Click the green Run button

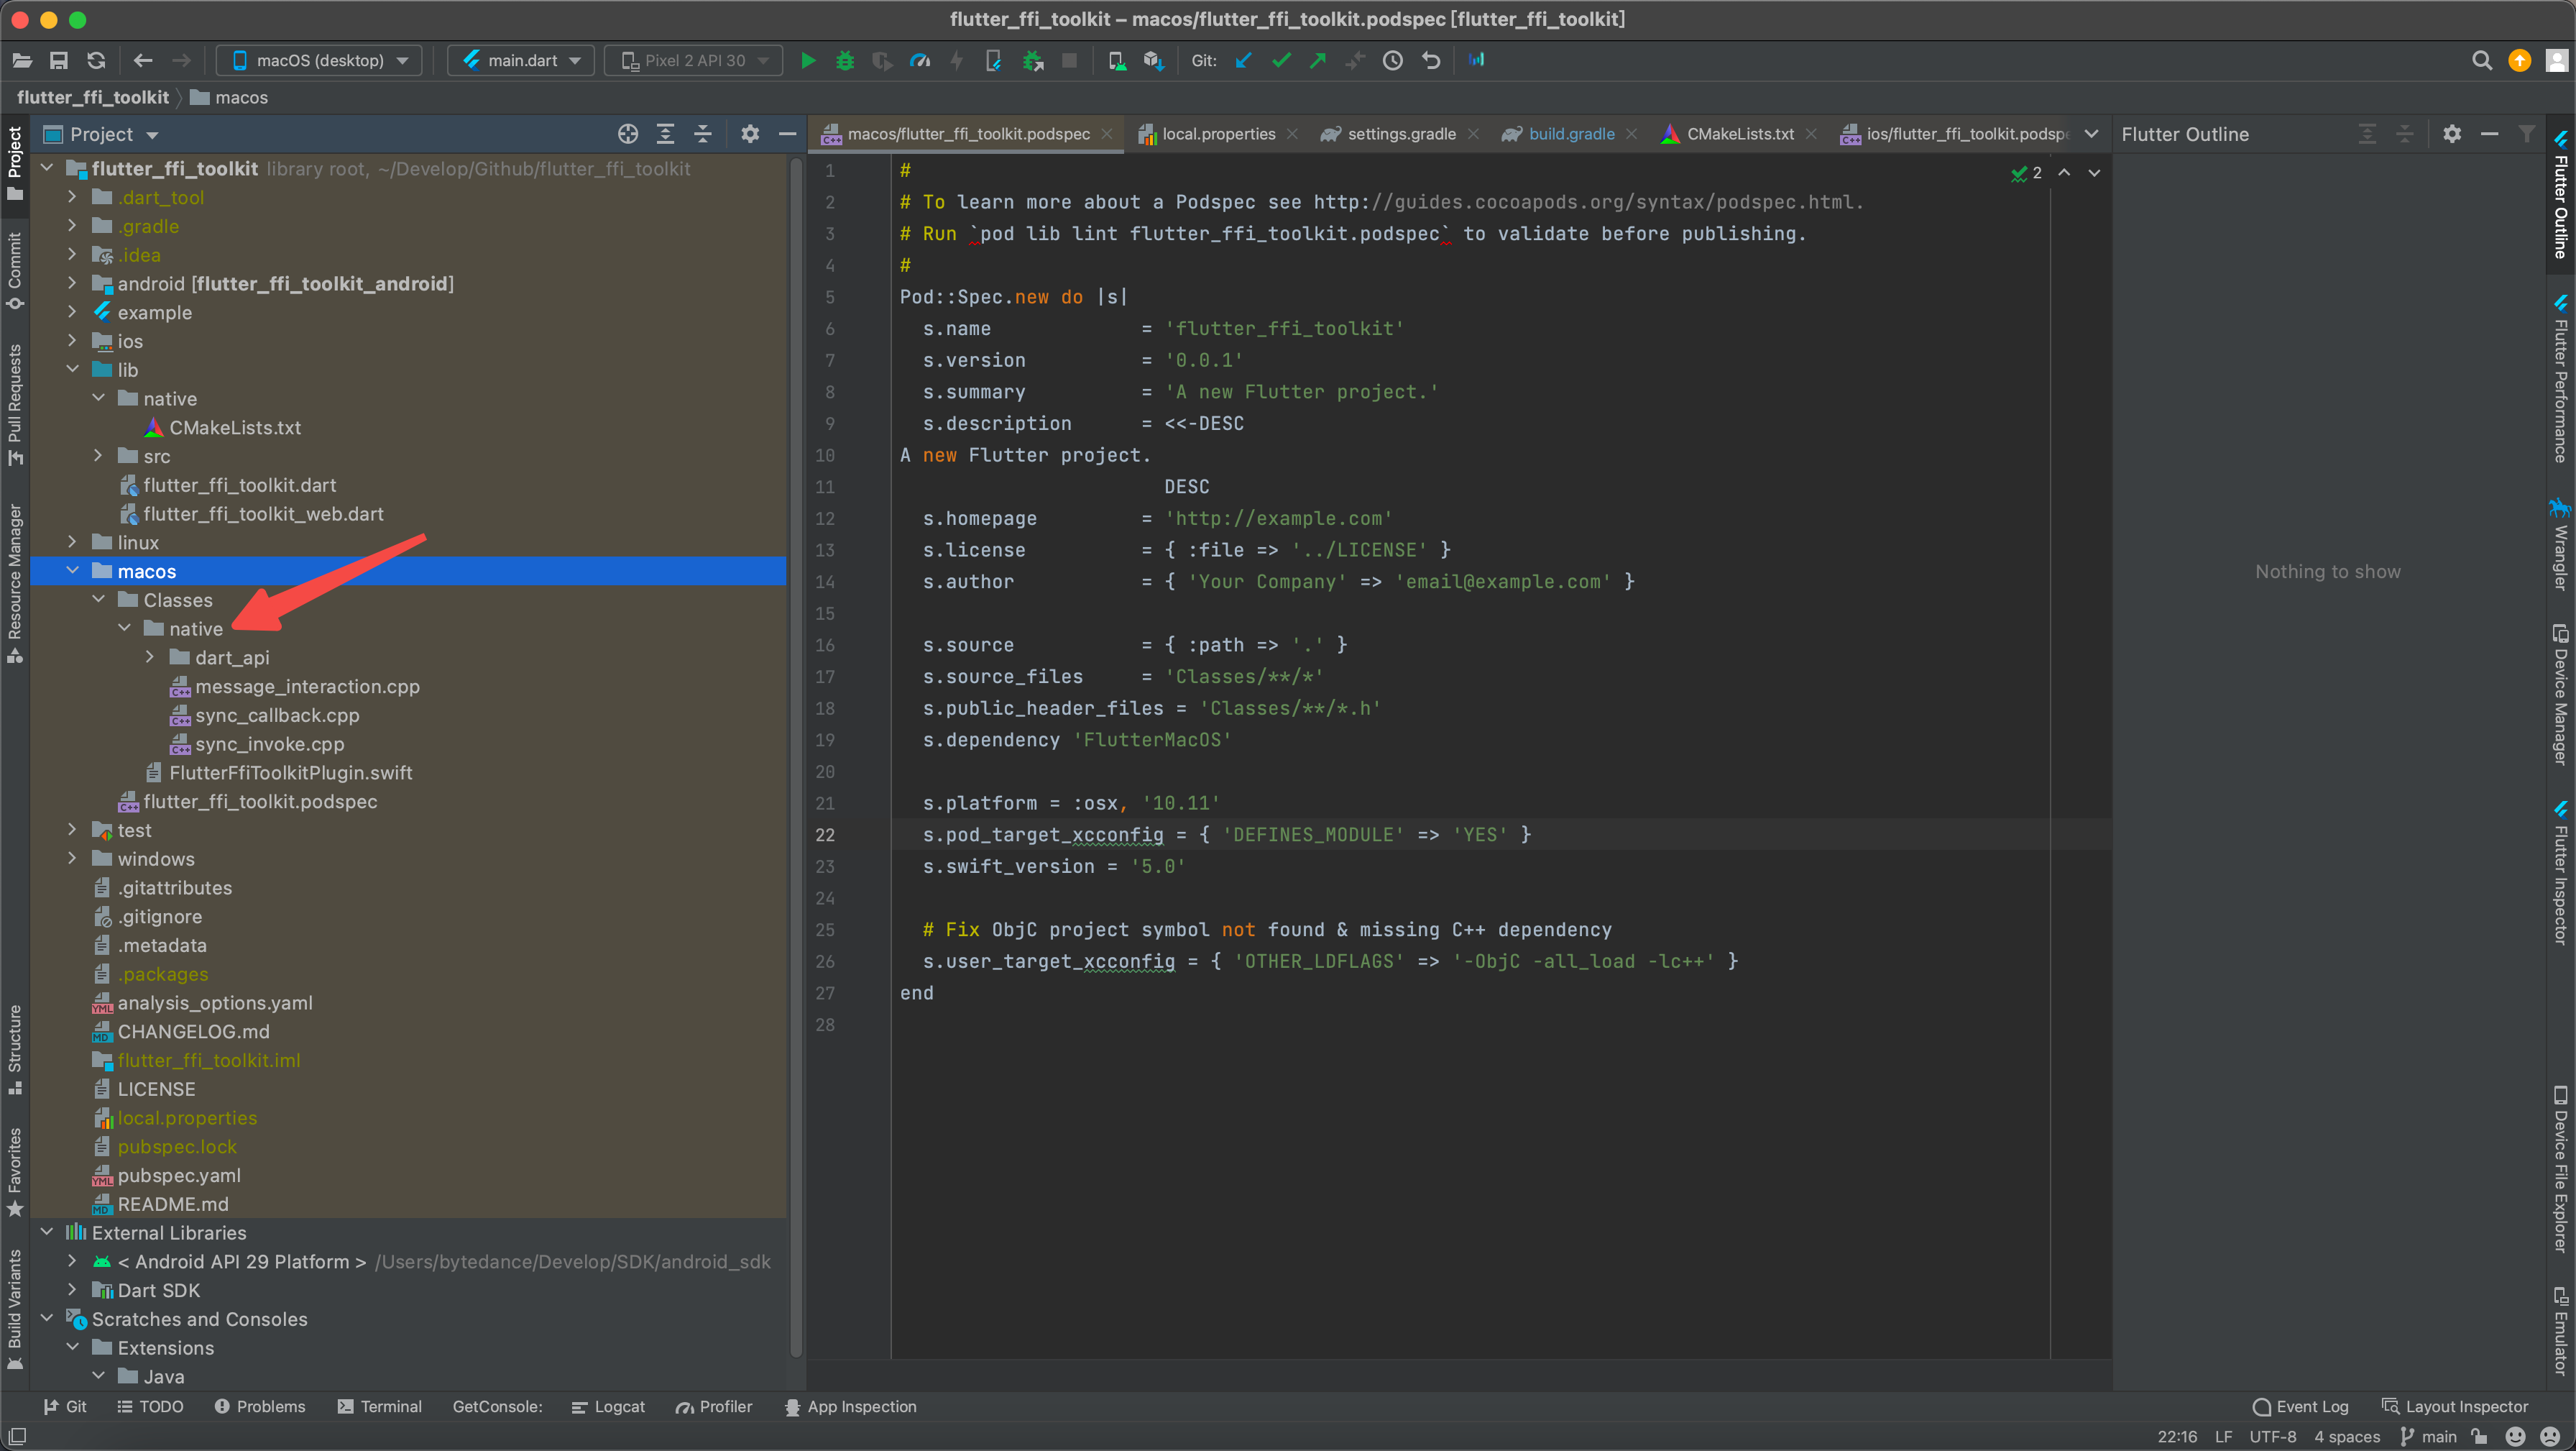808,61
